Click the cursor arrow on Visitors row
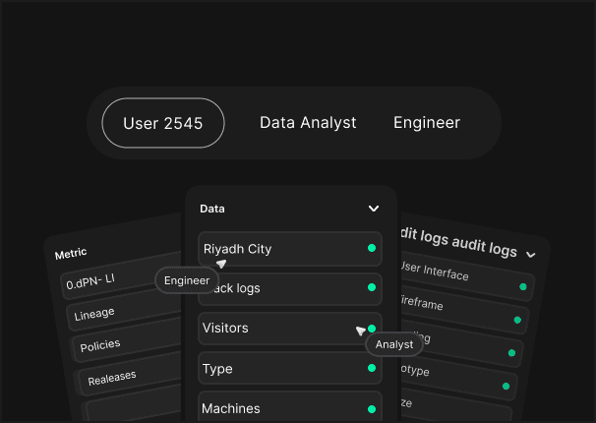The image size is (596, 423). [360, 331]
